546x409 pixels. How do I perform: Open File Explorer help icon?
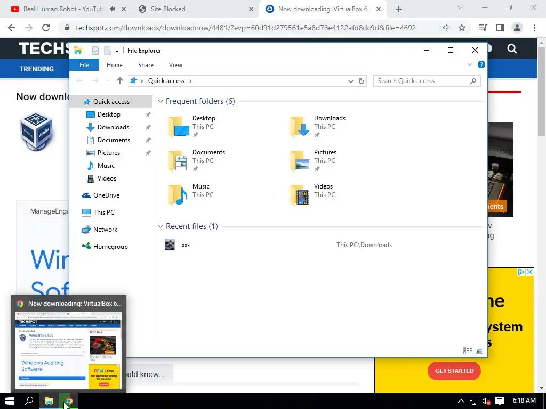(x=481, y=64)
